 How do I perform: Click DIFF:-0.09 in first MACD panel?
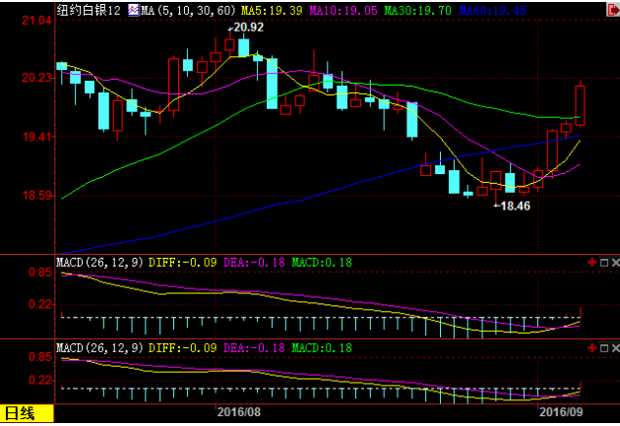[x=183, y=263]
